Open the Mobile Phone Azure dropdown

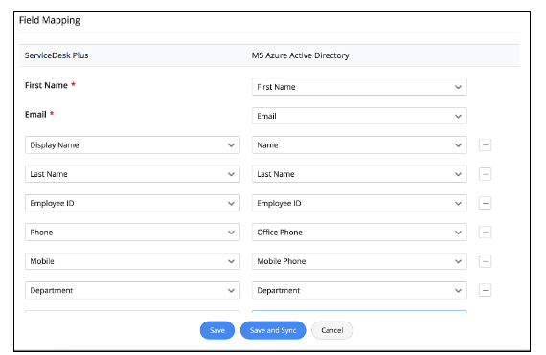tap(359, 261)
